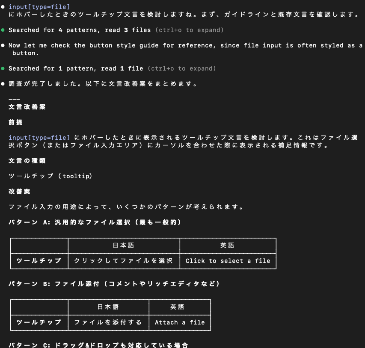Expand the "Searched for 1 pattern, read 1 file" line

pos(112,69)
